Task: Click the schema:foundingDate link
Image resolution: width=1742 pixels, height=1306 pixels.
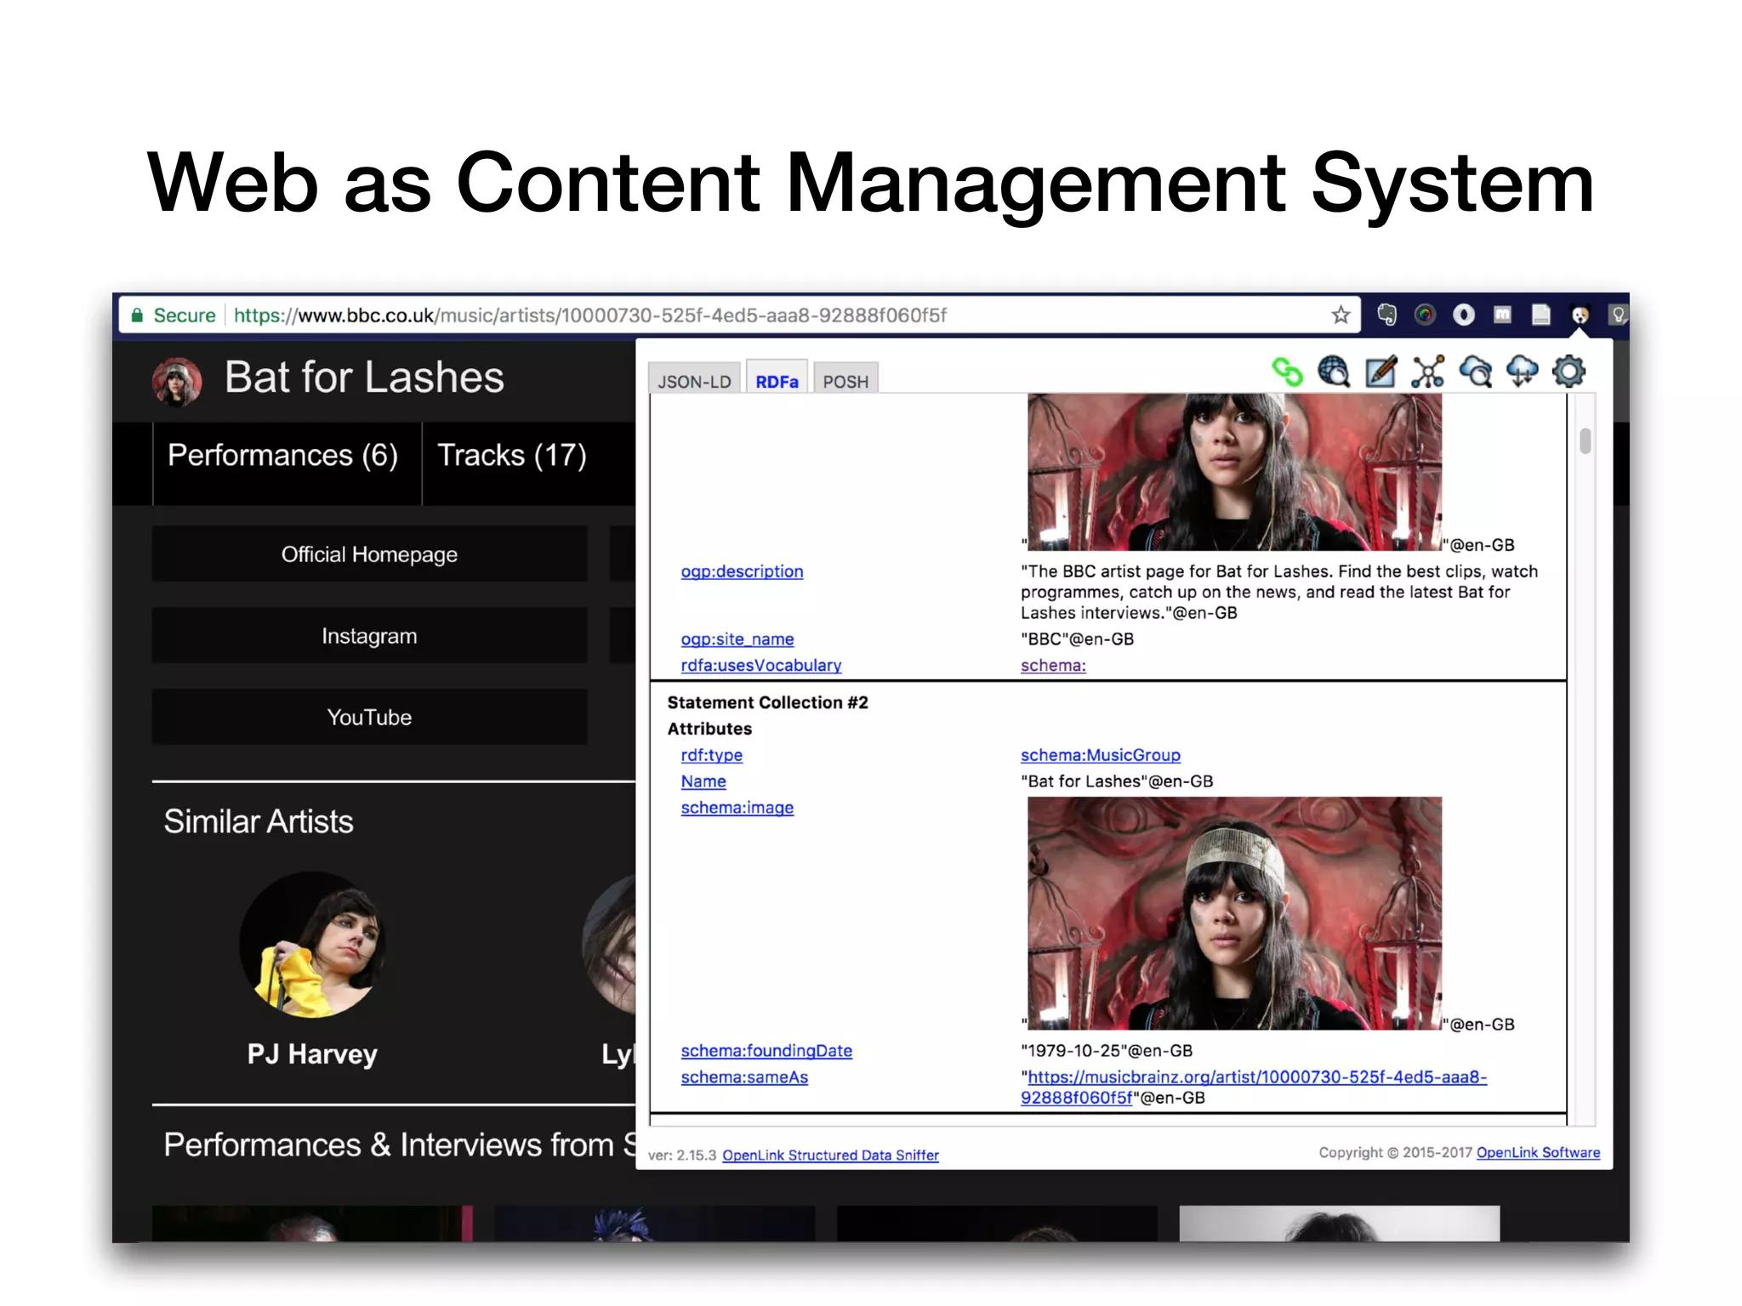Action: click(766, 1051)
